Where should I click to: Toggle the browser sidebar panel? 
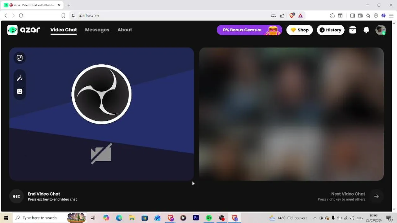coord(352,15)
